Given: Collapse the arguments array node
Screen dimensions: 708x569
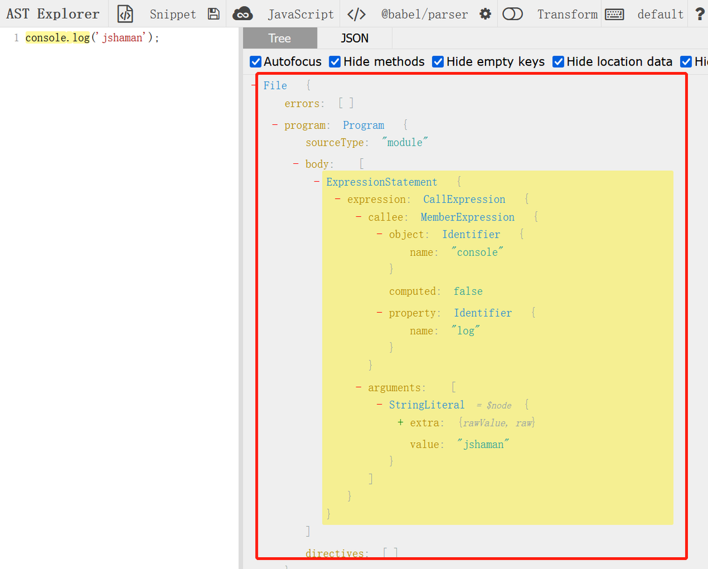Looking at the screenshot, I should (x=359, y=387).
